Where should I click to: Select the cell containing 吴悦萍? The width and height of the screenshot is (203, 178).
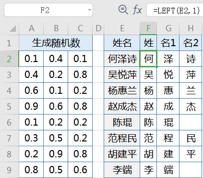coord(122,75)
